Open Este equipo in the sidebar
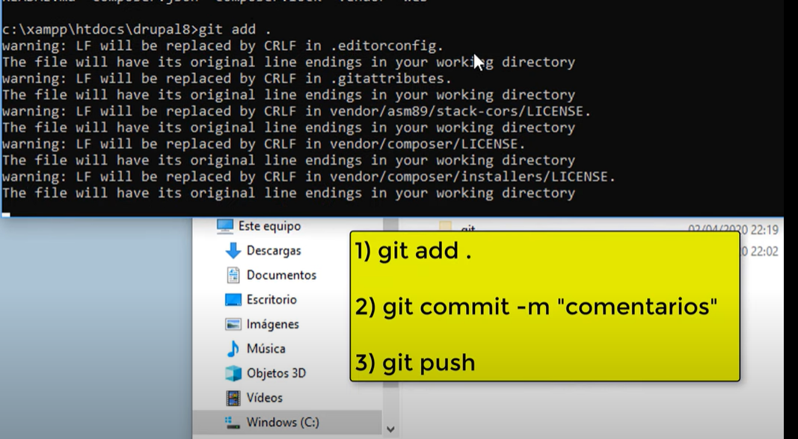This screenshot has width=798, height=439. pos(270,226)
